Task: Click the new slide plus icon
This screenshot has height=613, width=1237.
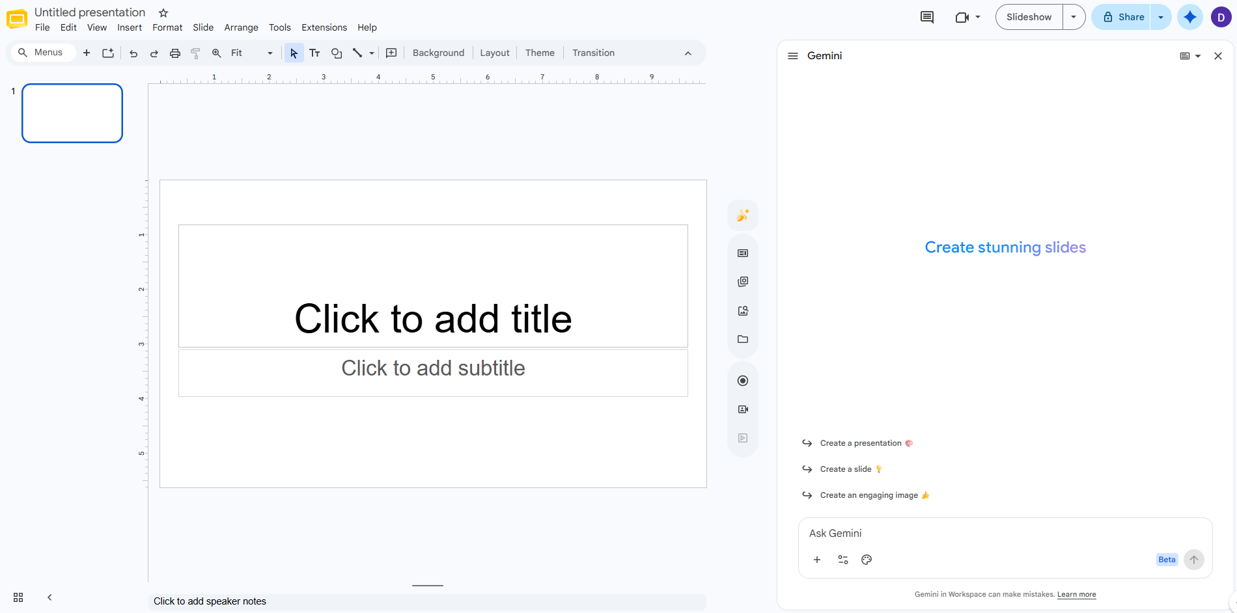Action: tap(87, 53)
